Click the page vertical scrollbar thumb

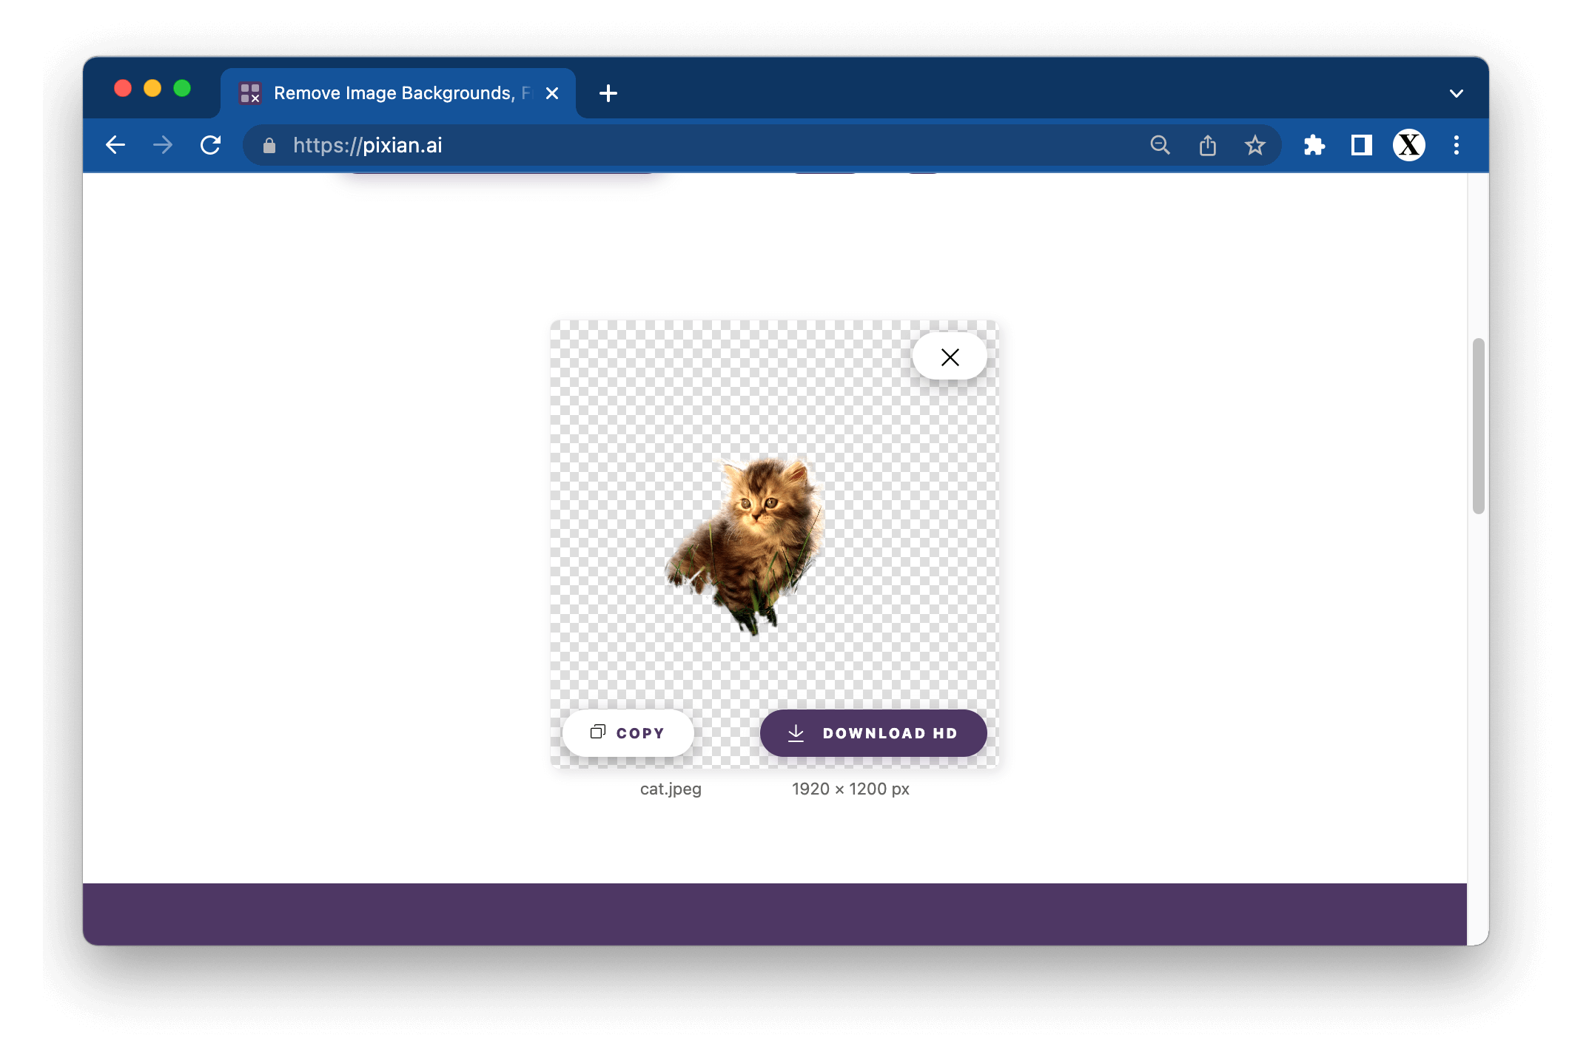pyautogui.click(x=1478, y=425)
